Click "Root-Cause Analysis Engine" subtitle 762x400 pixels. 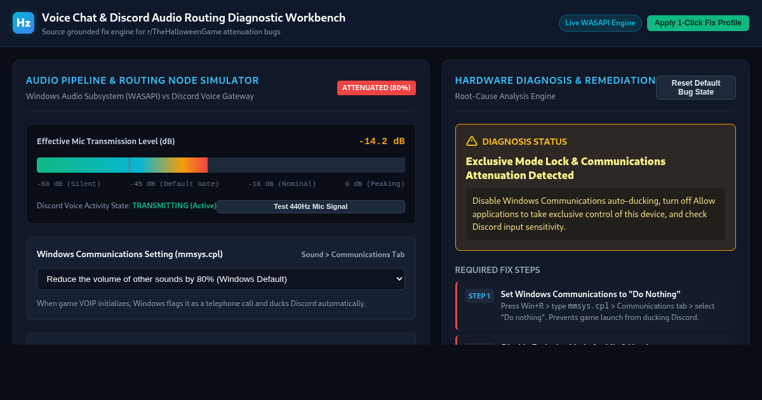[505, 97]
